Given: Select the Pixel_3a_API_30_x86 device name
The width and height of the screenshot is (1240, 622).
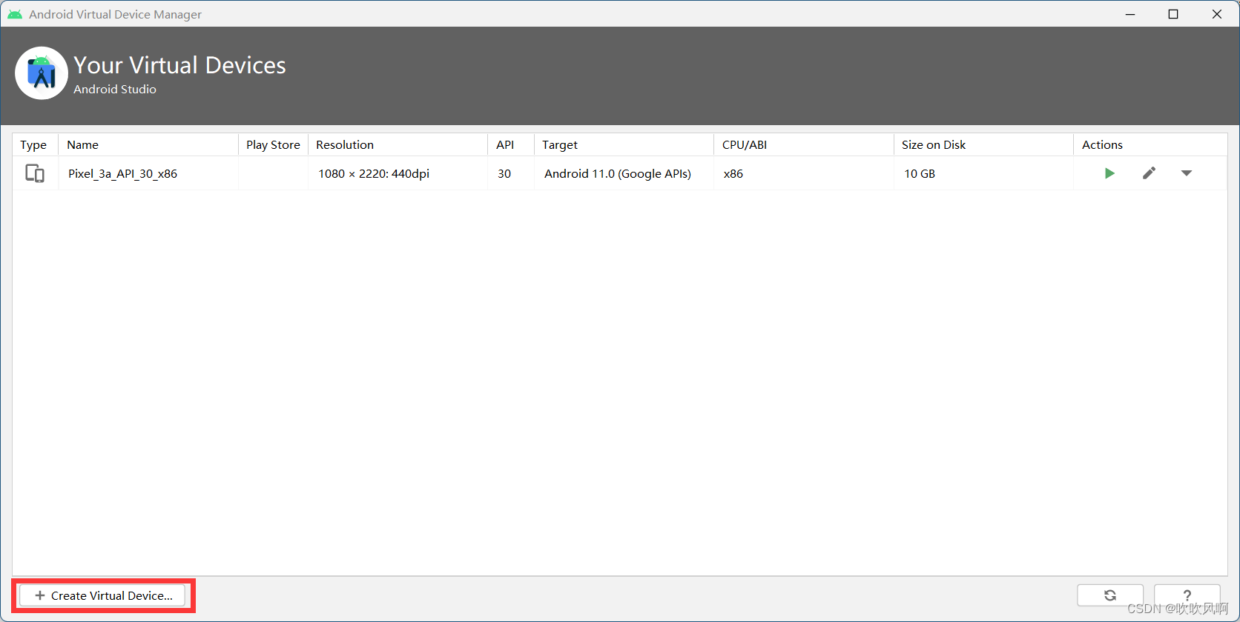Looking at the screenshot, I should [122, 173].
